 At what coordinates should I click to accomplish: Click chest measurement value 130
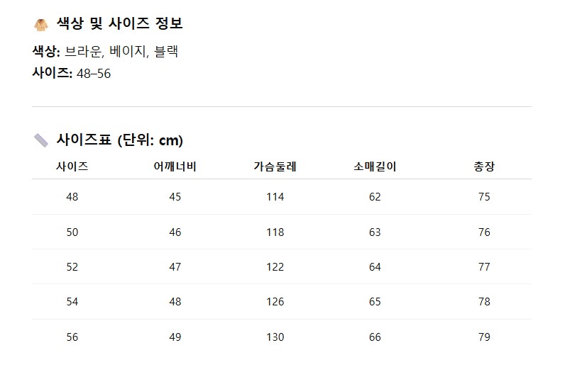[275, 337]
